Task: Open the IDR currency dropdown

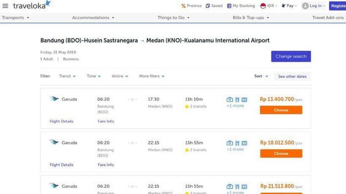Action: [272, 6]
